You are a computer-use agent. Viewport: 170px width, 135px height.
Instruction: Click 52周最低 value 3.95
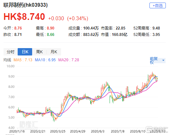(x=156, y=35)
